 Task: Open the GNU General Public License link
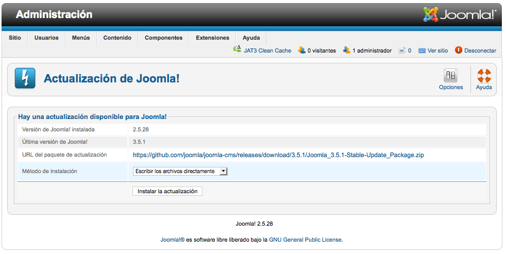tap(305, 240)
